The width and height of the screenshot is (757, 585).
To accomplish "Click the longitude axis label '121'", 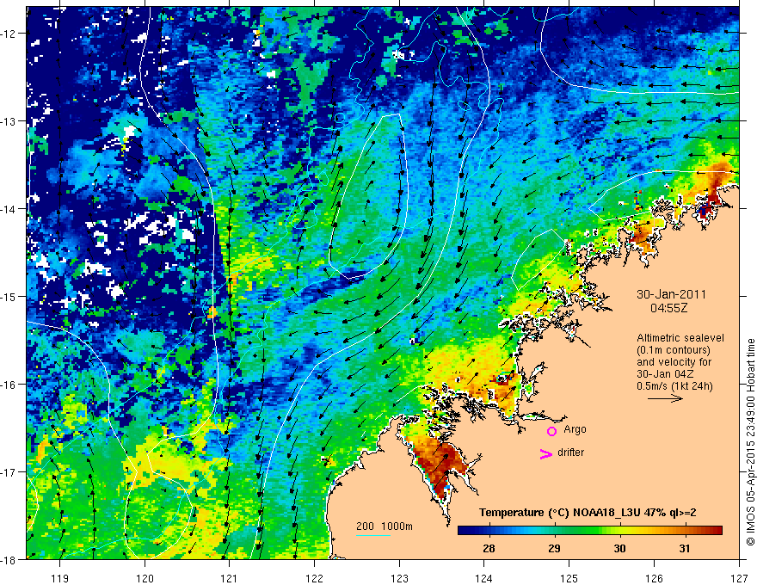I will click(x=230, y=578).
